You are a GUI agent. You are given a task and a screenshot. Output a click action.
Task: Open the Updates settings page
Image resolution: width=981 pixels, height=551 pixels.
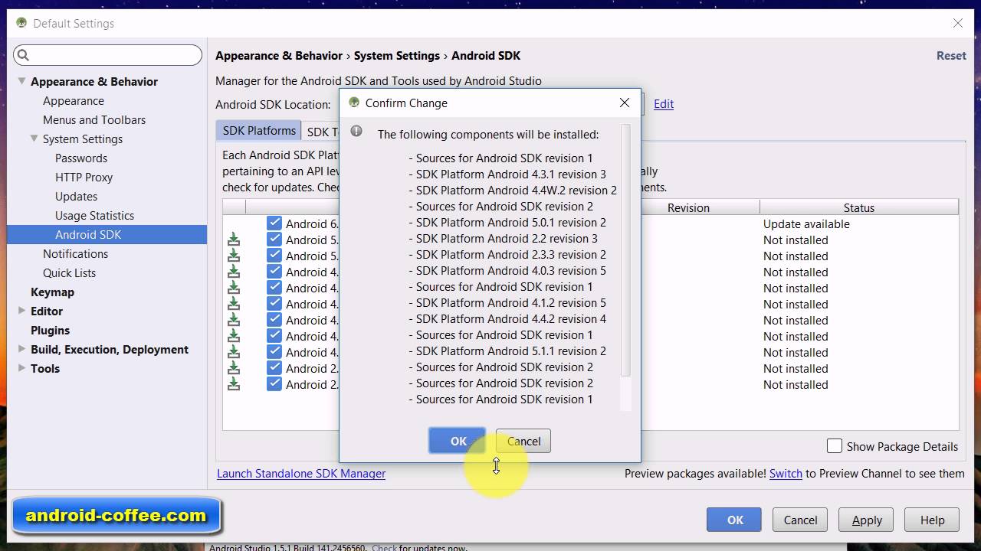tap(76, 196)
